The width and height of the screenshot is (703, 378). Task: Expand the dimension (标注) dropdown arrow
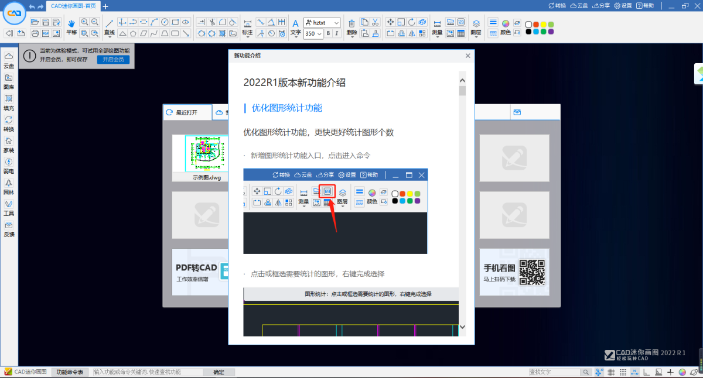pos(247,38)
